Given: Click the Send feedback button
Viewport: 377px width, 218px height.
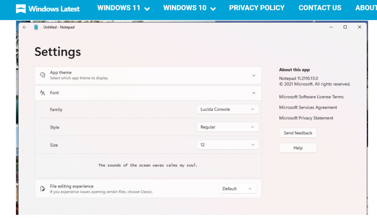Looking at the screenshot, I should click(x=298, y=133).
